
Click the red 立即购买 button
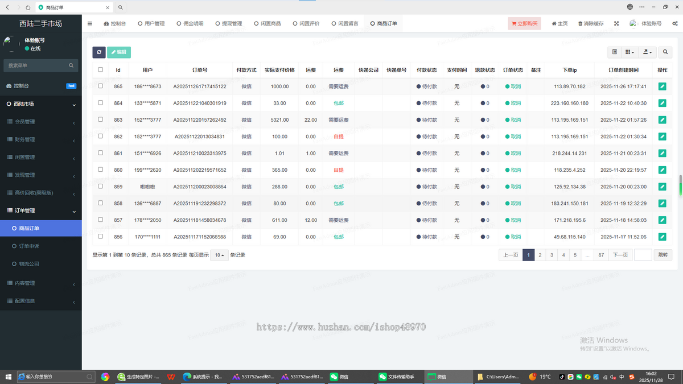pos(523,23)
